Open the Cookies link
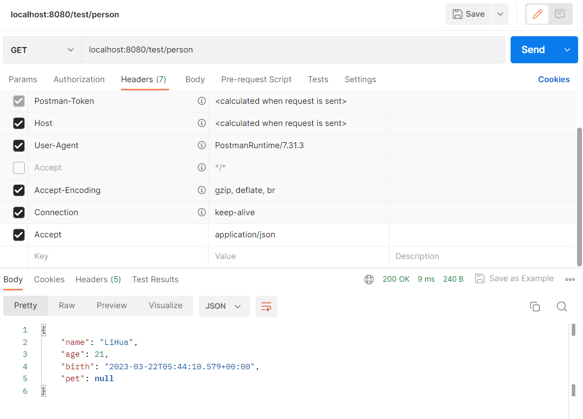The width and height of the screenshot is (583, 419). pos(554,79)
